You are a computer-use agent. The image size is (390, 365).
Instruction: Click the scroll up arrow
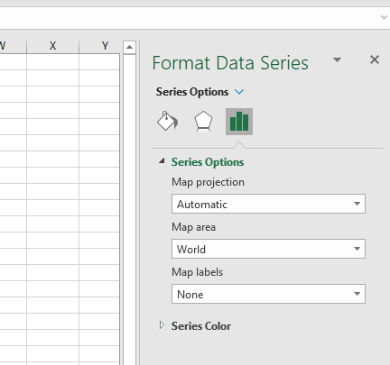tap(129, 47)
